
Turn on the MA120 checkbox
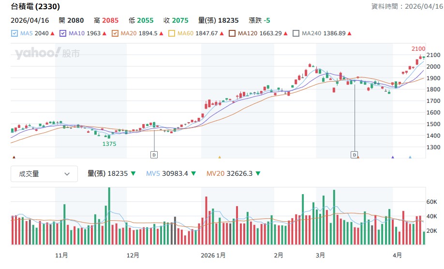tap(232, 33)
